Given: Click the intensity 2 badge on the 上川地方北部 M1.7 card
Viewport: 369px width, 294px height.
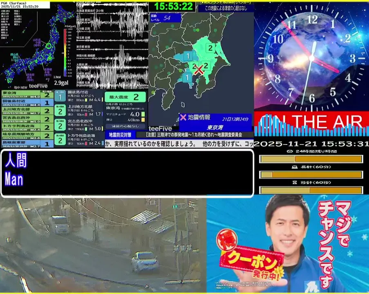Looking at the screenshot, I should click(60, 111).
